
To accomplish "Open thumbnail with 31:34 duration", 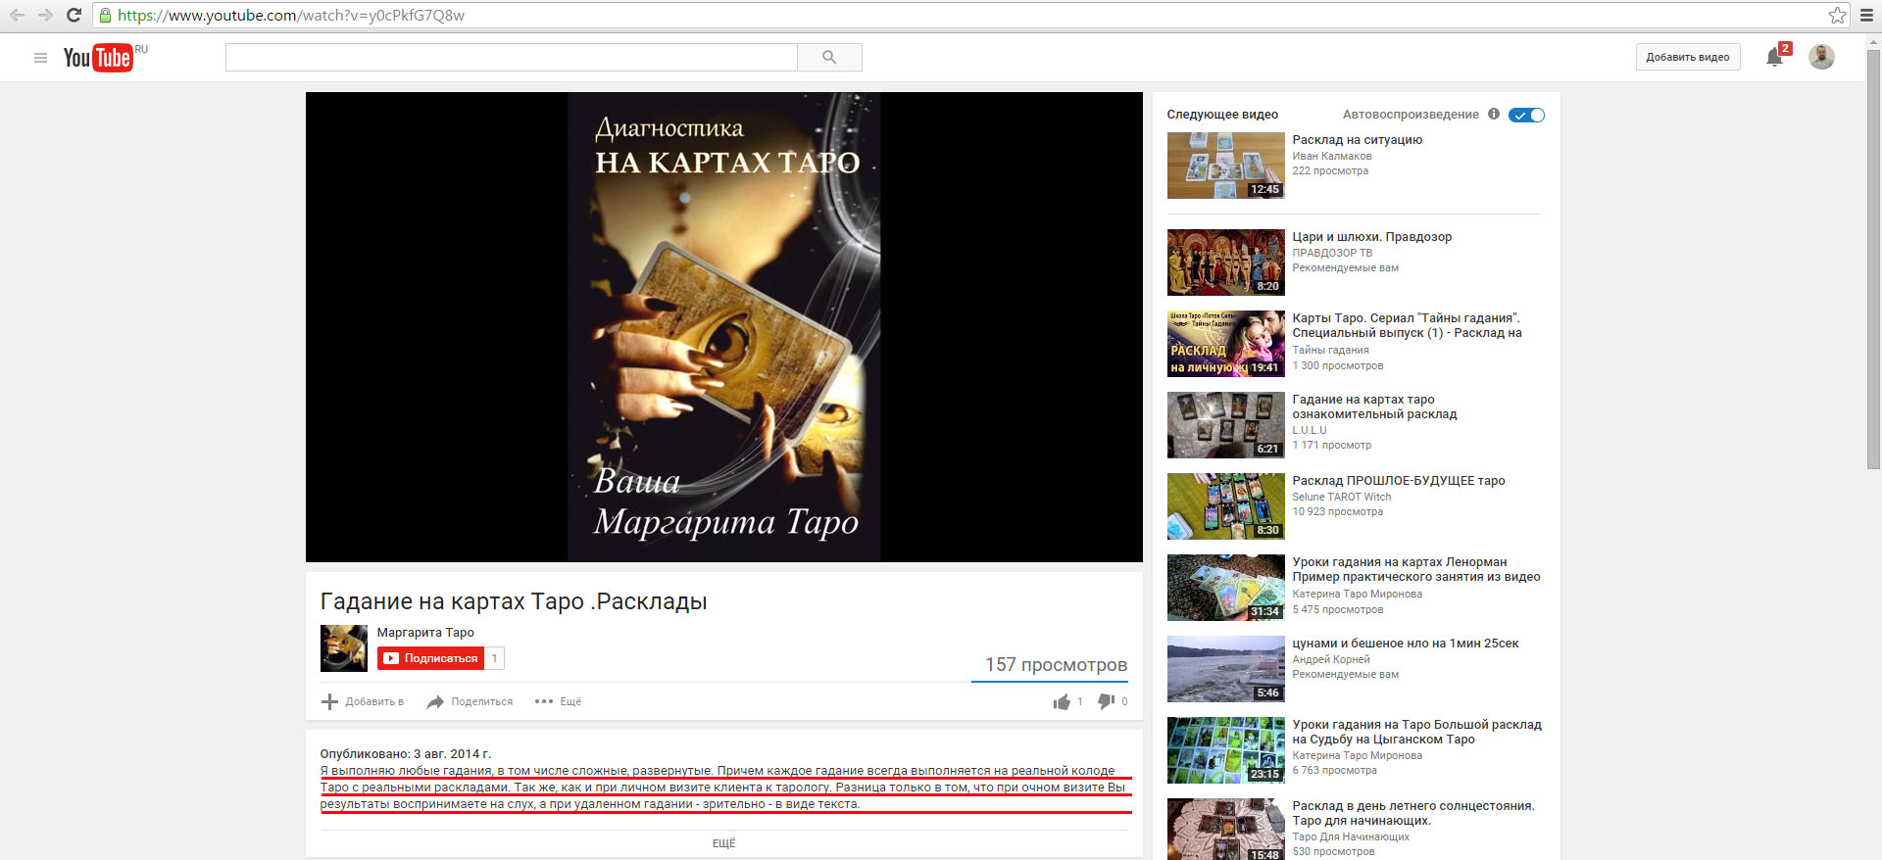I will click(x=1225, y=588).
